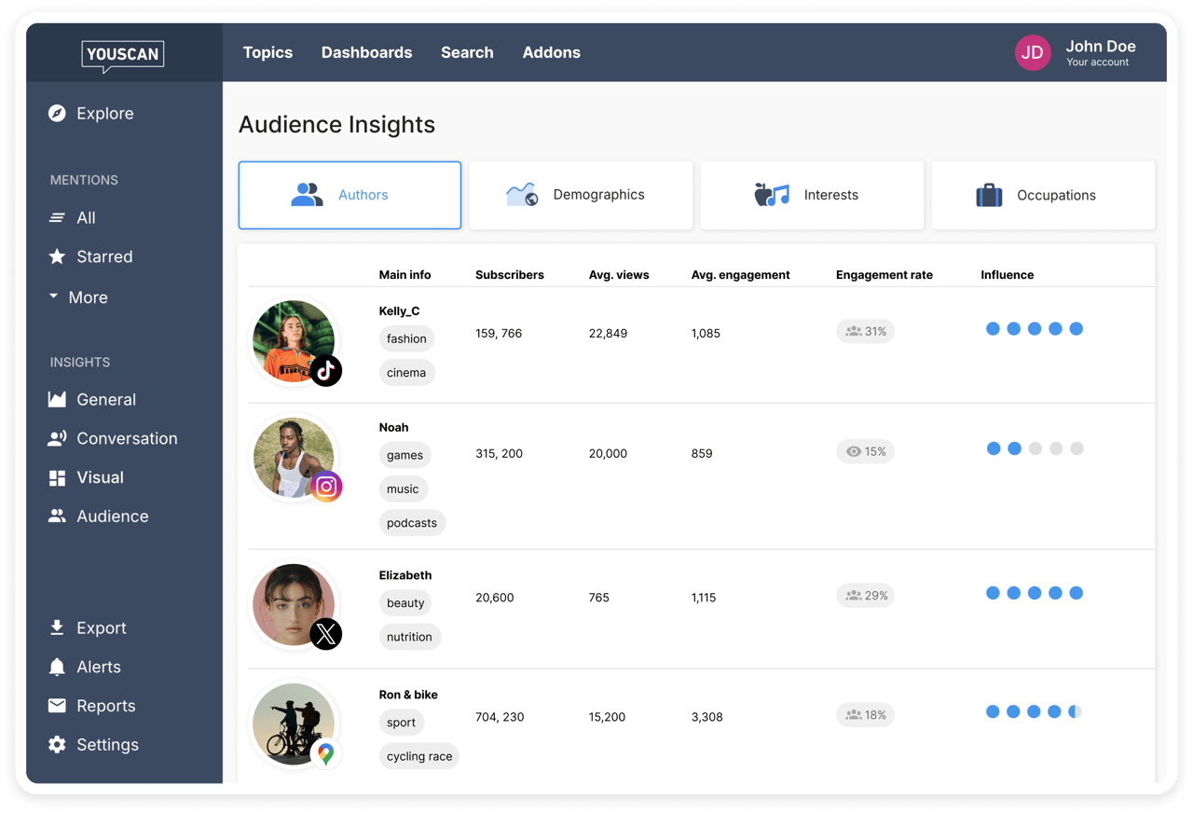Select the Starred mentions icon
Image resolution: width=1193 pixels, height=813 pixels.
(x=58, y=256)
